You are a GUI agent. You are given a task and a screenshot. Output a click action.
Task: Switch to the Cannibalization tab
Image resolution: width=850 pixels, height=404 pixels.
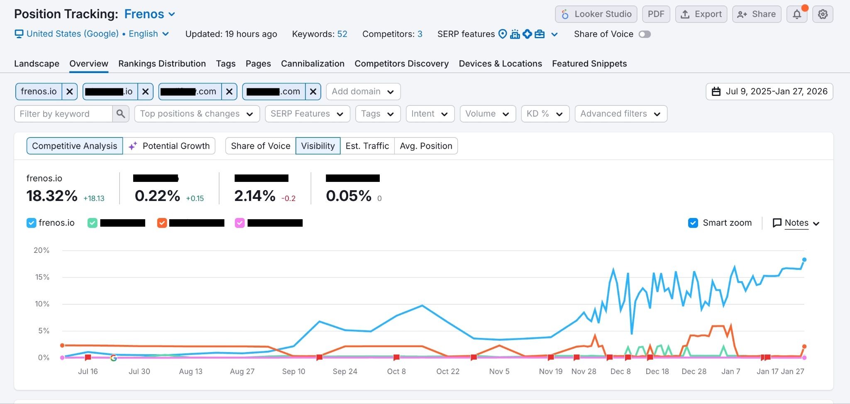point(313,64)
